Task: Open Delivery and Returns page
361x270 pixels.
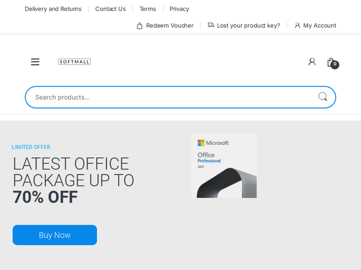Action: (53, 9)
